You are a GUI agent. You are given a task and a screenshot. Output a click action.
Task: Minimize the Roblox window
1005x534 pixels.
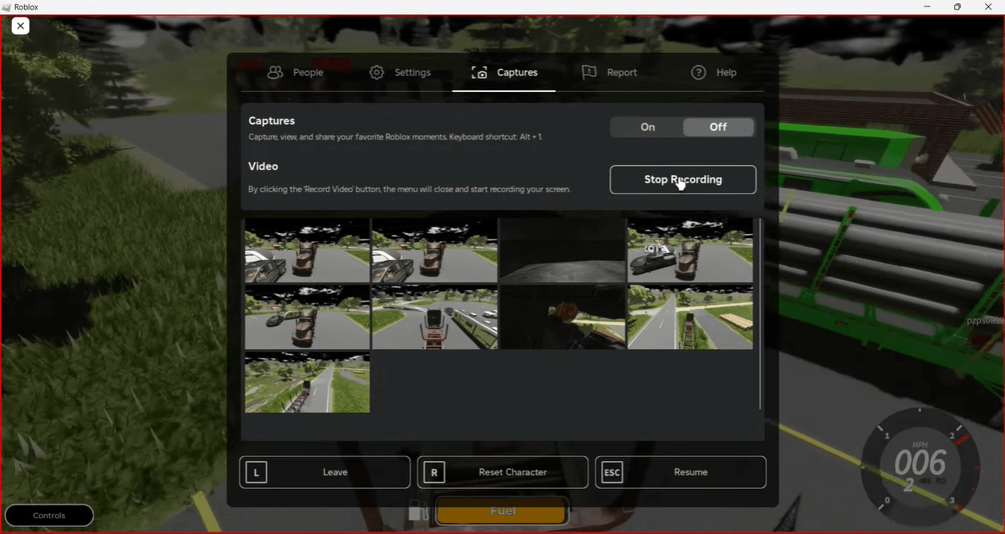coord(927,7)
